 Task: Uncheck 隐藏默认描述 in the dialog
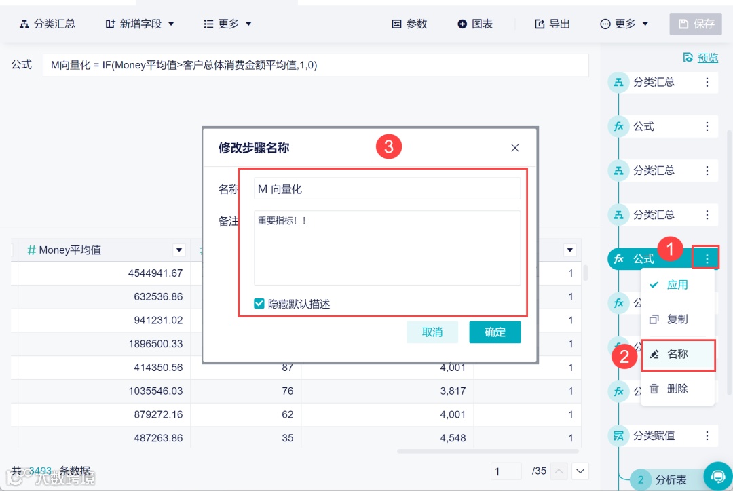tap(259, 303)
